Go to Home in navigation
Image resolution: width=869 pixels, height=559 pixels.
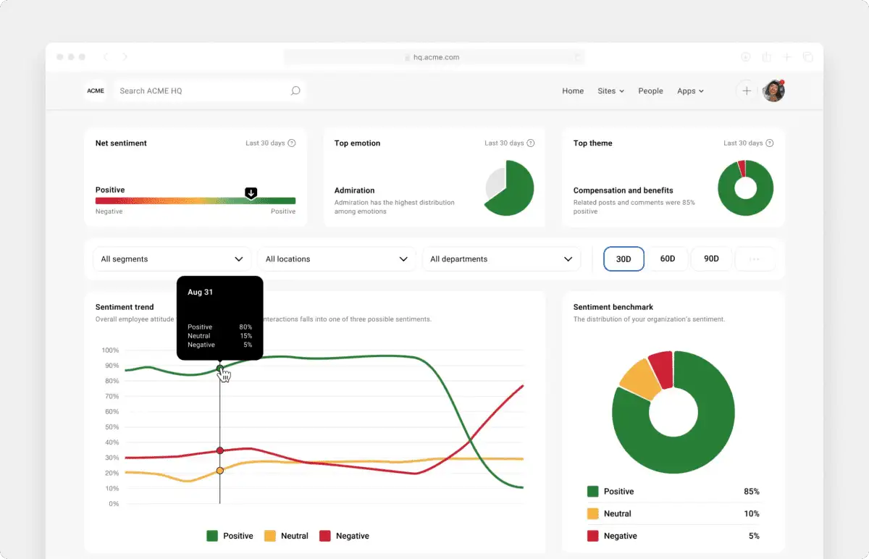(x=573, y=91)
